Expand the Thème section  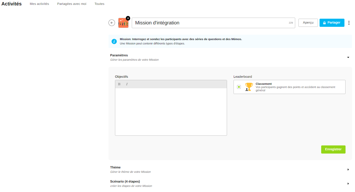348,170
